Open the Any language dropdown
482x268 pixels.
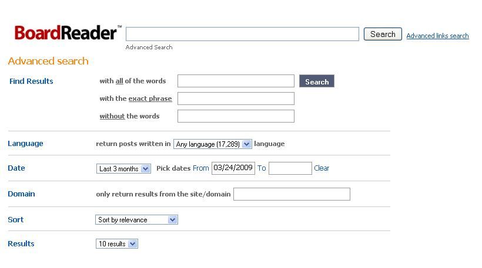(x=213, y=144)
